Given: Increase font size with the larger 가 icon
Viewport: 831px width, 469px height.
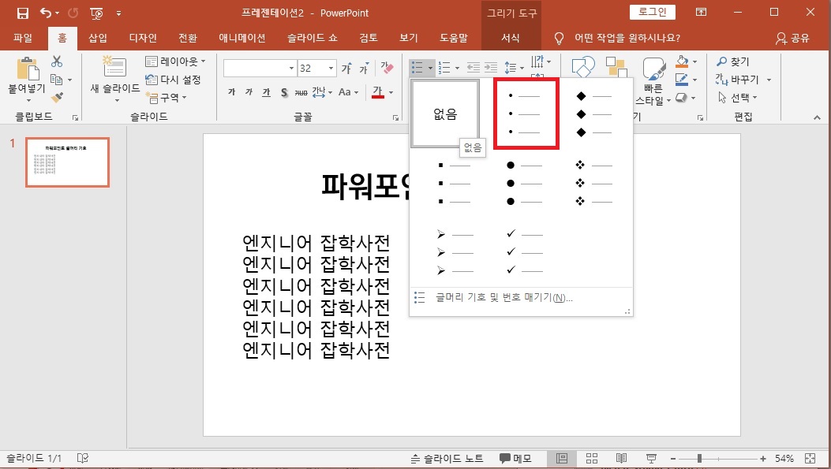Looking at the screenshot, I should [346, 69].
